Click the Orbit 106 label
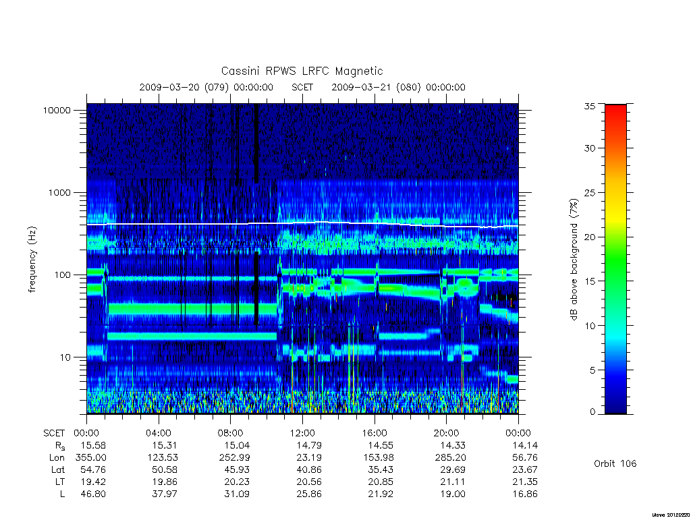The image size is (691, 518). tap(615, 464)
